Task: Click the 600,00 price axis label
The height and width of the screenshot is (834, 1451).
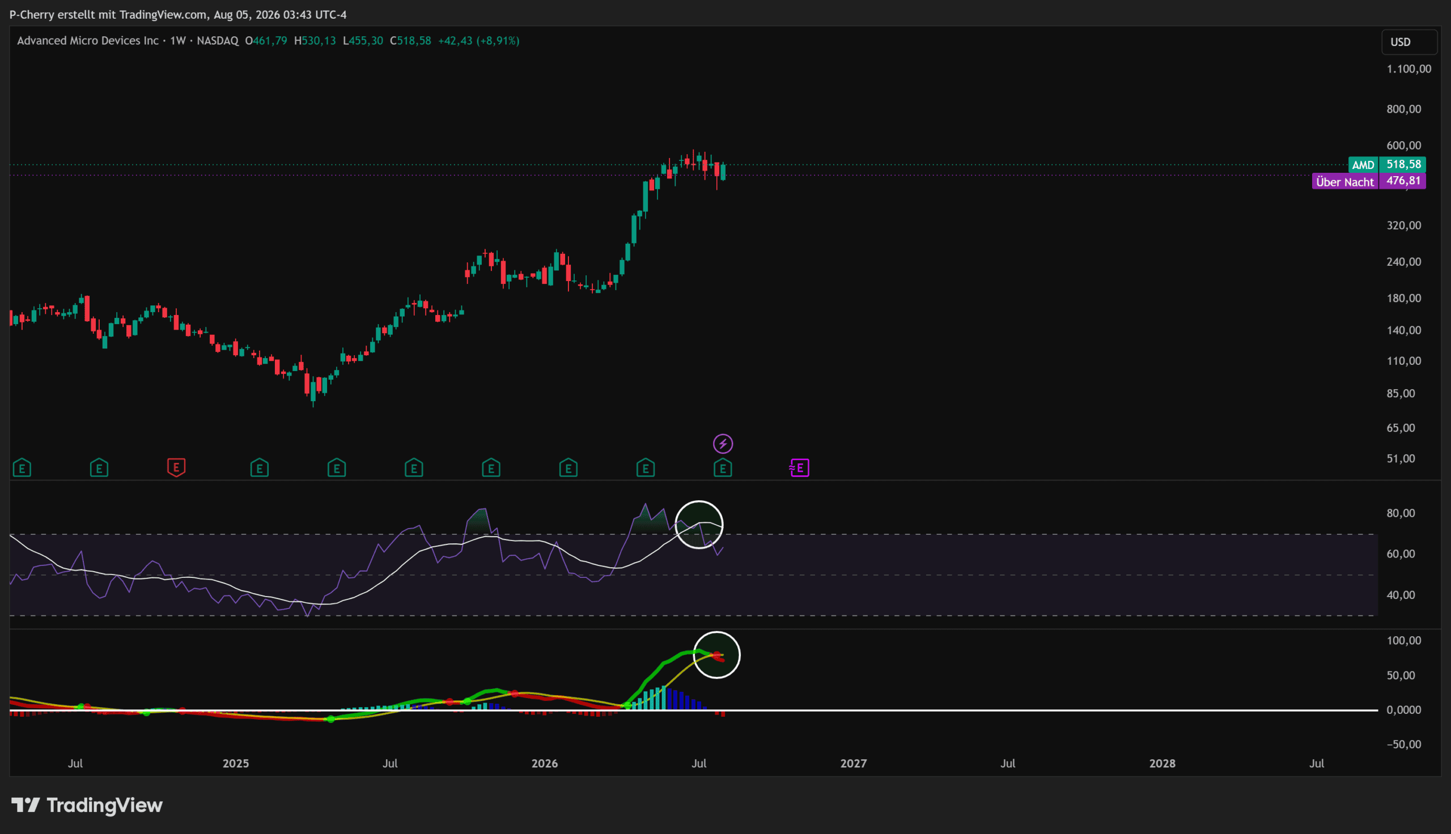Action: click(1403, 146)
